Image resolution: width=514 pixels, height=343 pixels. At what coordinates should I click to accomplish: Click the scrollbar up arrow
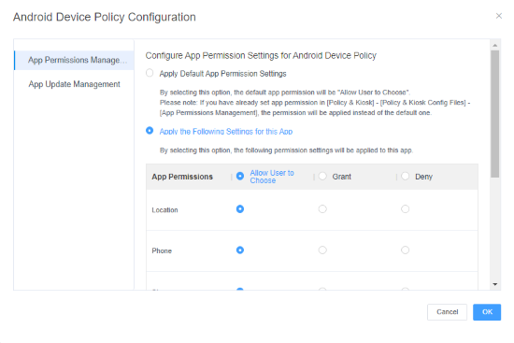(495, 45)
